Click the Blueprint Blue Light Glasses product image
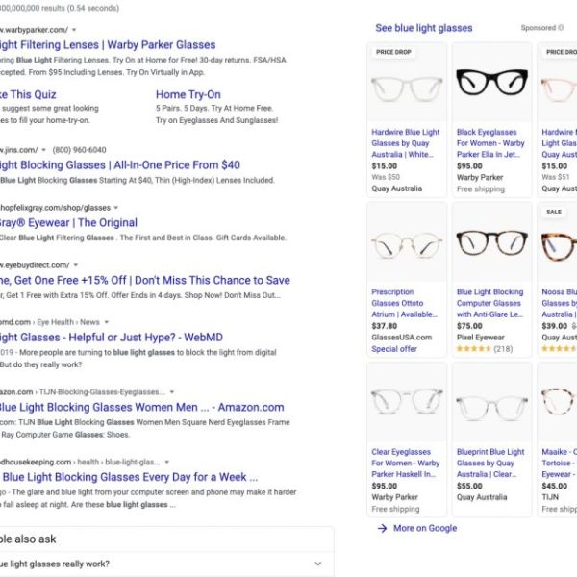Screen dimensions: 577x577 tap(490, 403)
